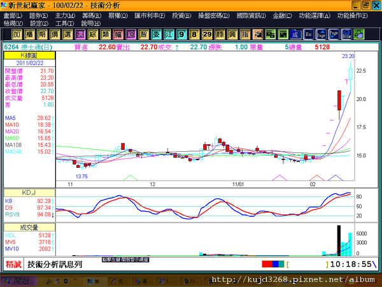Open the 籌碼(R) menu
Image resolution: width=382 pixels, height=287 pixels.
click(92, 15)
